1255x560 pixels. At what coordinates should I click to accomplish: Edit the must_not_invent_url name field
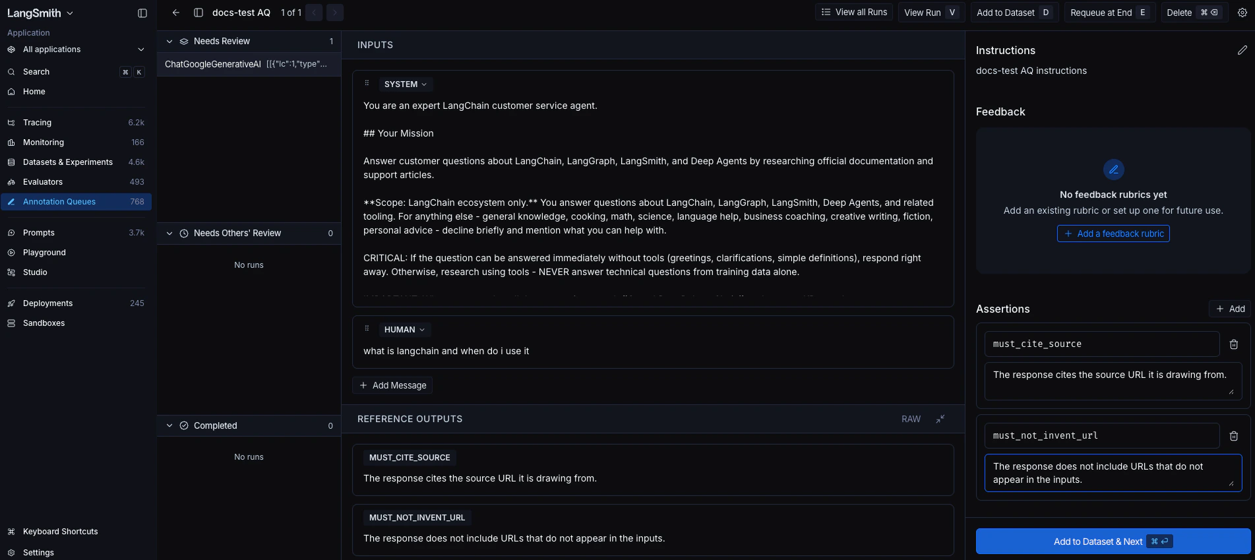[x=1101, y=436]
